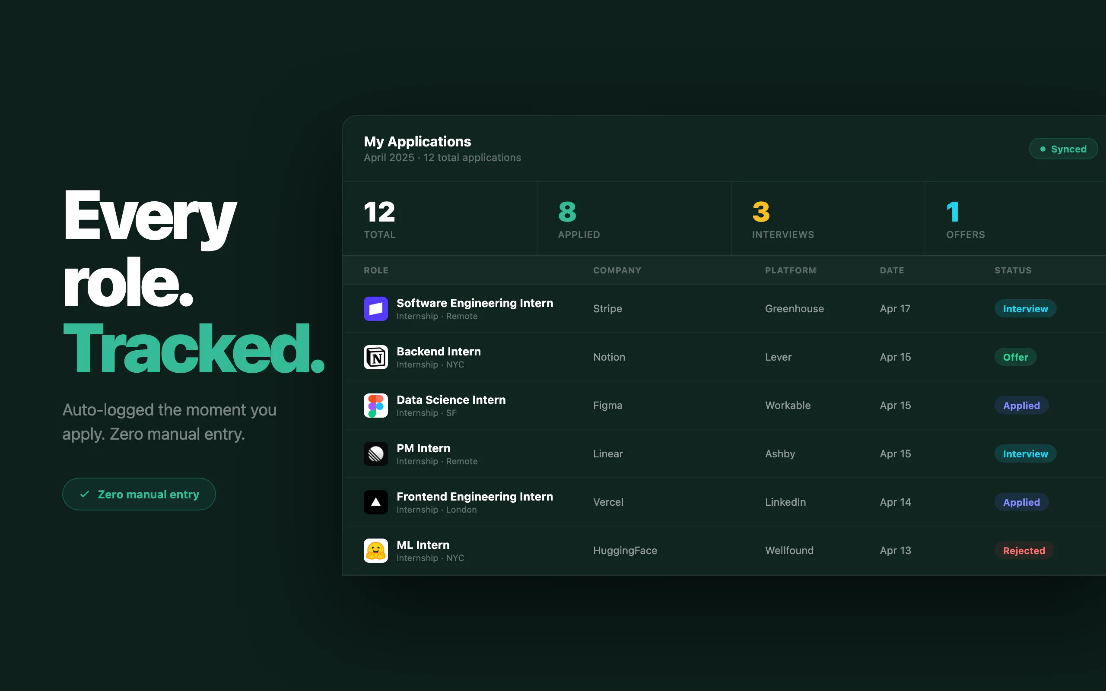Click the Apr 14 date cell

895,502
